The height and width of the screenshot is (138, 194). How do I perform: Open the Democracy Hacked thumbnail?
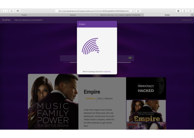point(146,88)
